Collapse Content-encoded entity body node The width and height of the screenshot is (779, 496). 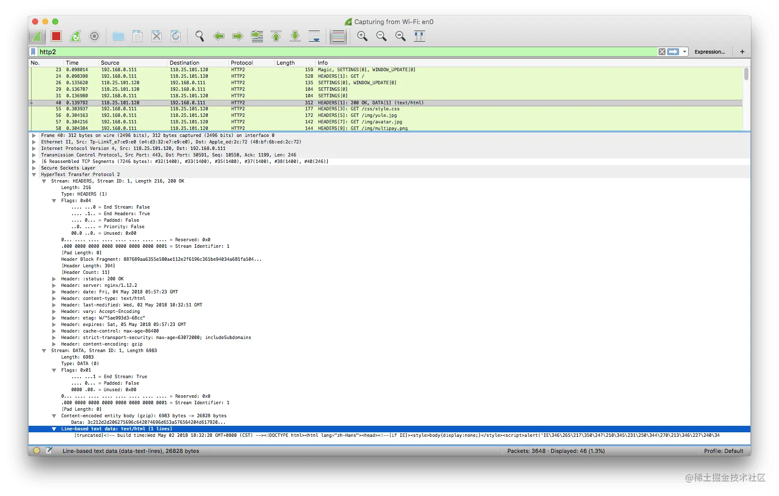point(54,416)
